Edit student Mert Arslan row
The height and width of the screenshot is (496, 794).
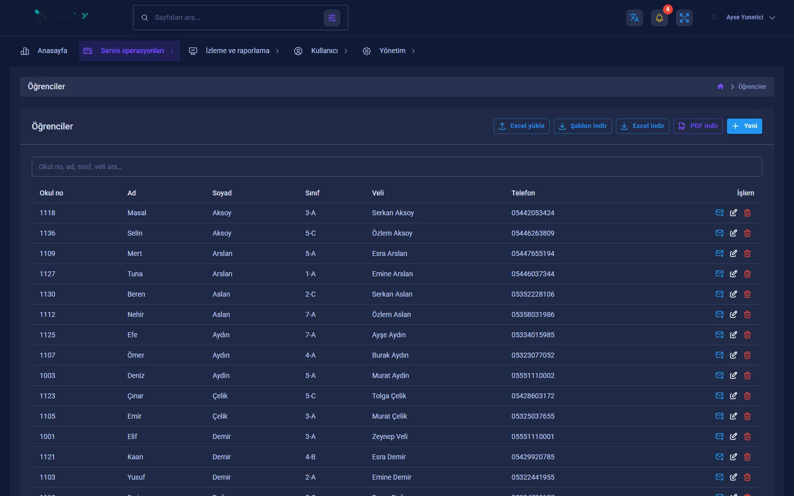733,253
